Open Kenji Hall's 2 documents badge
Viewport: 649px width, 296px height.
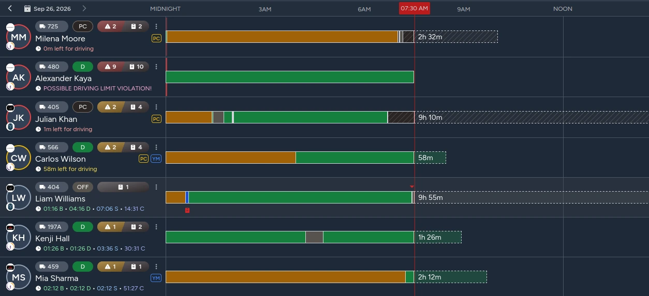[136, 227]
